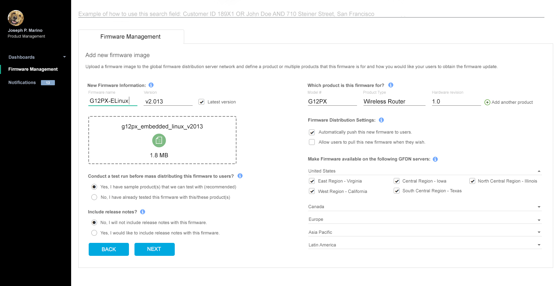Screen dimensions: 560x286
Task: Click info icon for Firmware Distribution Settings
Action: tap(381, 120)
